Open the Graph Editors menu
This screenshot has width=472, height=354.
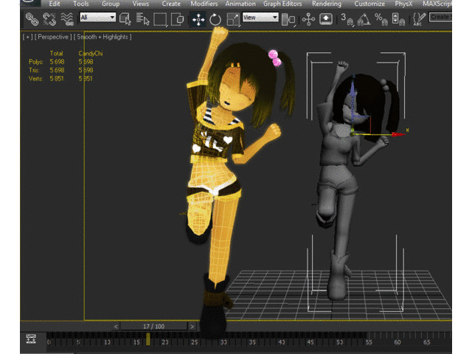282,4
